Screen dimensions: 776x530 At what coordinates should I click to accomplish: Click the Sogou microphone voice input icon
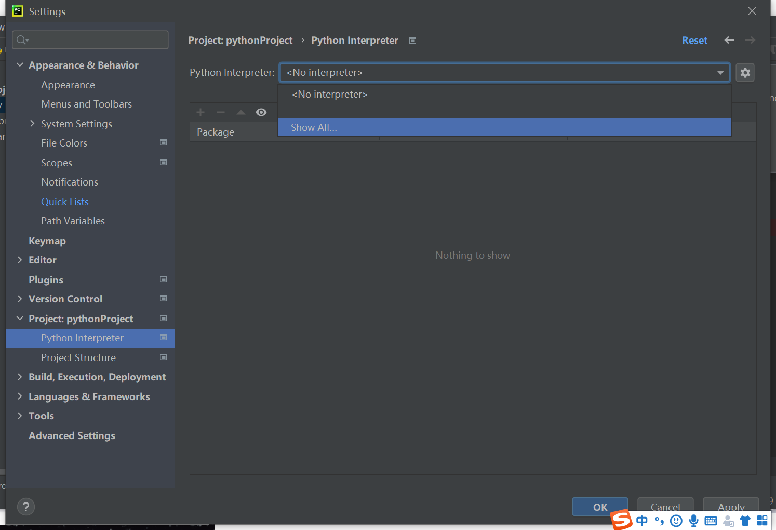coord(693,520)
